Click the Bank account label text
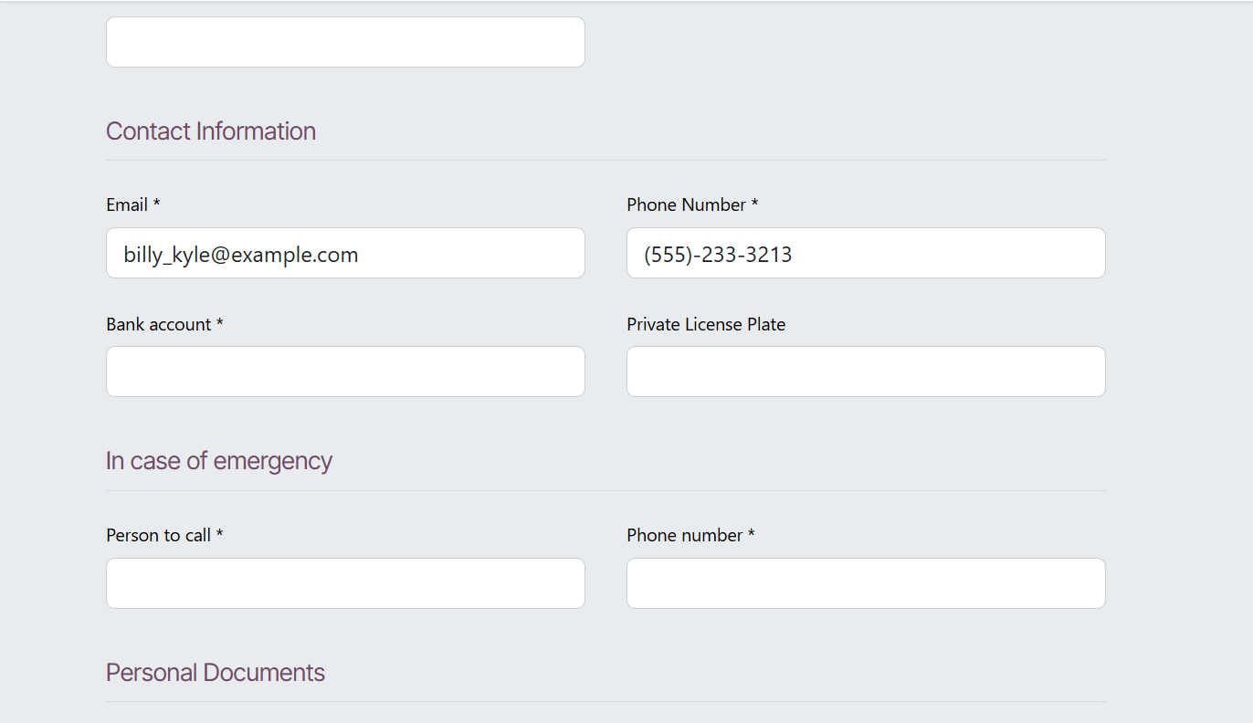 click(x=159, y=325)
